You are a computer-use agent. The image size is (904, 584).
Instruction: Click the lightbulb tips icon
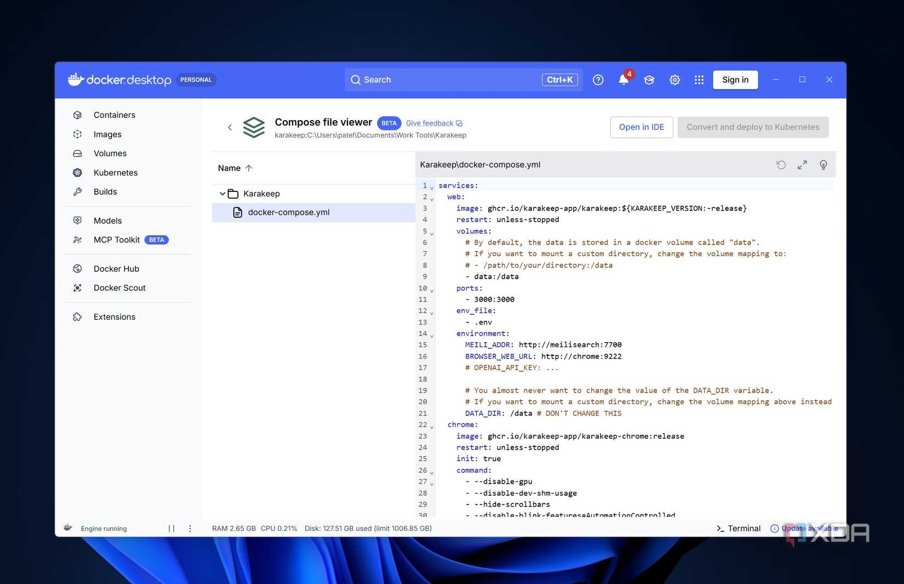(x=823, y=165)
